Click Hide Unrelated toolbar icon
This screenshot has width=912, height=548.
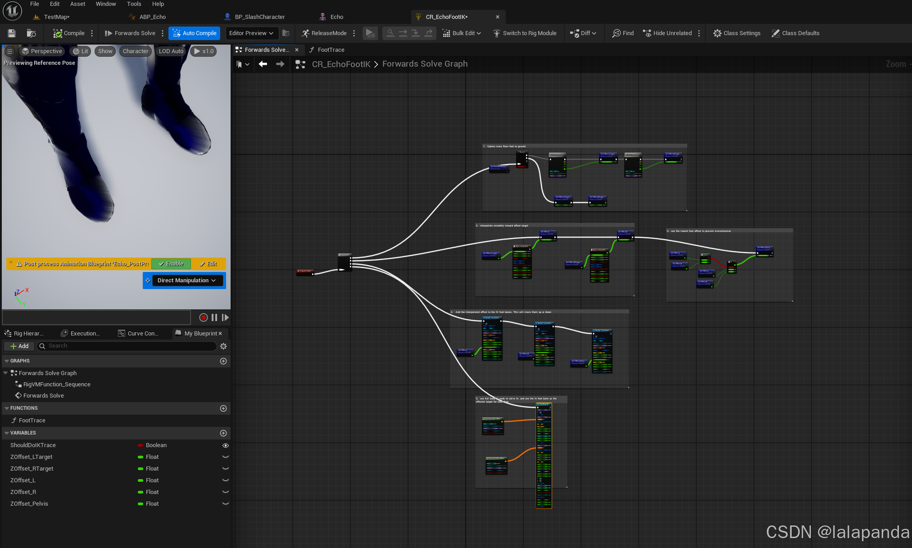point(647,33)
